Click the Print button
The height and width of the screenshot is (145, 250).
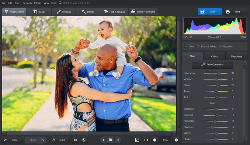[x=235, y=12]
